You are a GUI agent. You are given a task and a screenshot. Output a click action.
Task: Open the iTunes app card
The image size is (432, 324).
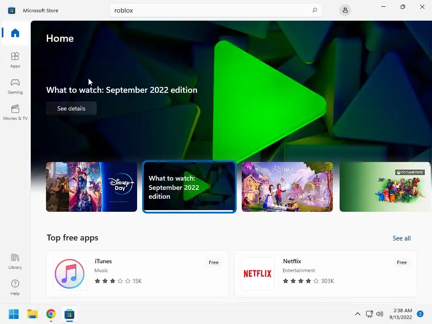click(138, 273)
